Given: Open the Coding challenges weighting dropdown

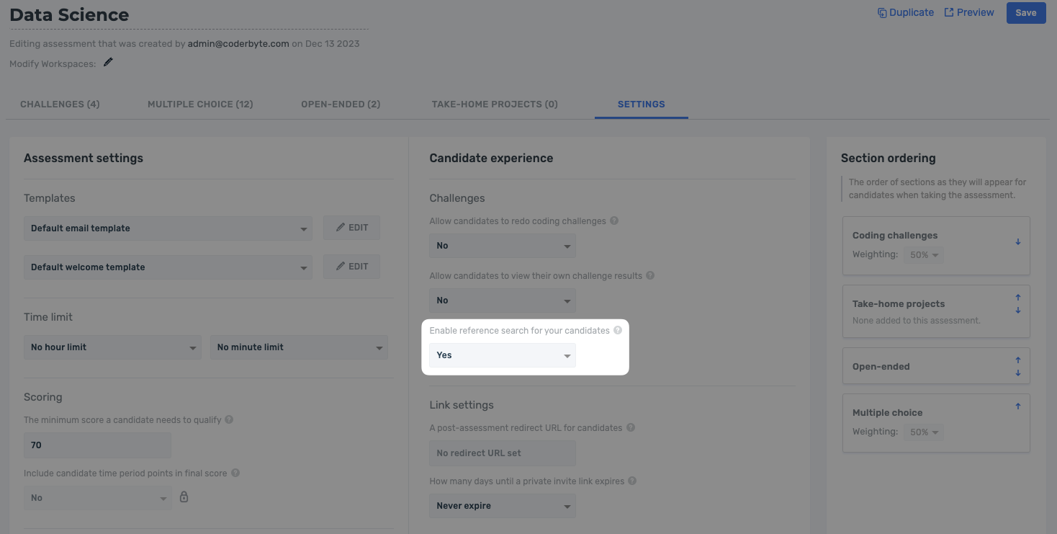Looking at the screenshot, I should coord(923,254).
